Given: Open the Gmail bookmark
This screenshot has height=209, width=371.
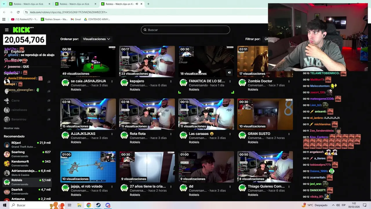Looking at the screenshot, I should click(76, 19).
